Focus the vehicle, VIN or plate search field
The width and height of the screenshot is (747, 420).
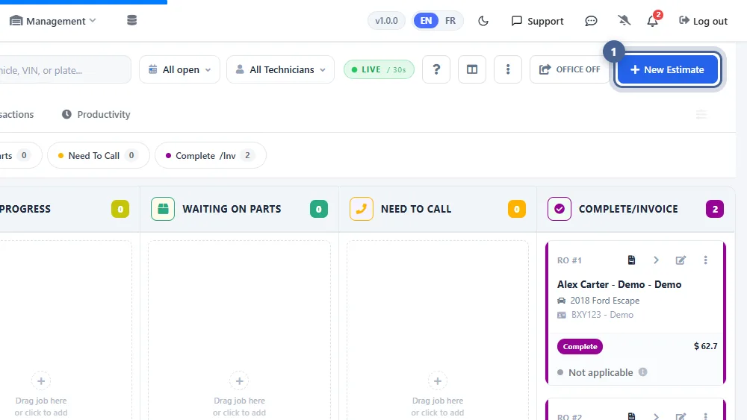coord(64,70)
